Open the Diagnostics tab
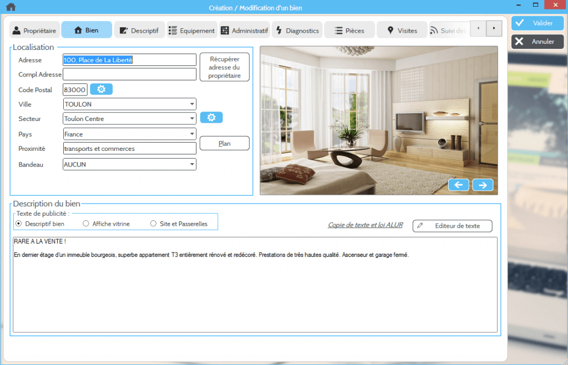 [297, 31]
